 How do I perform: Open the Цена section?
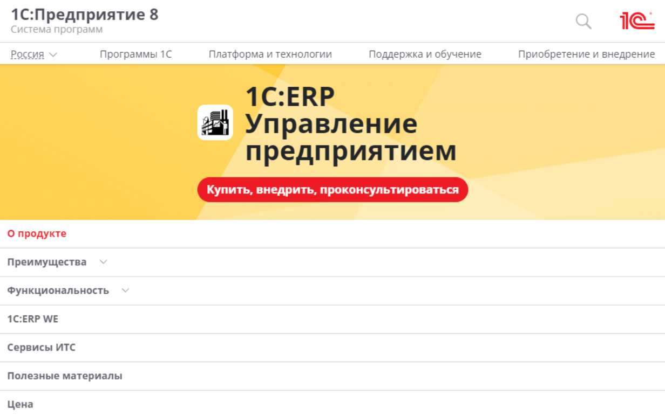20,404
